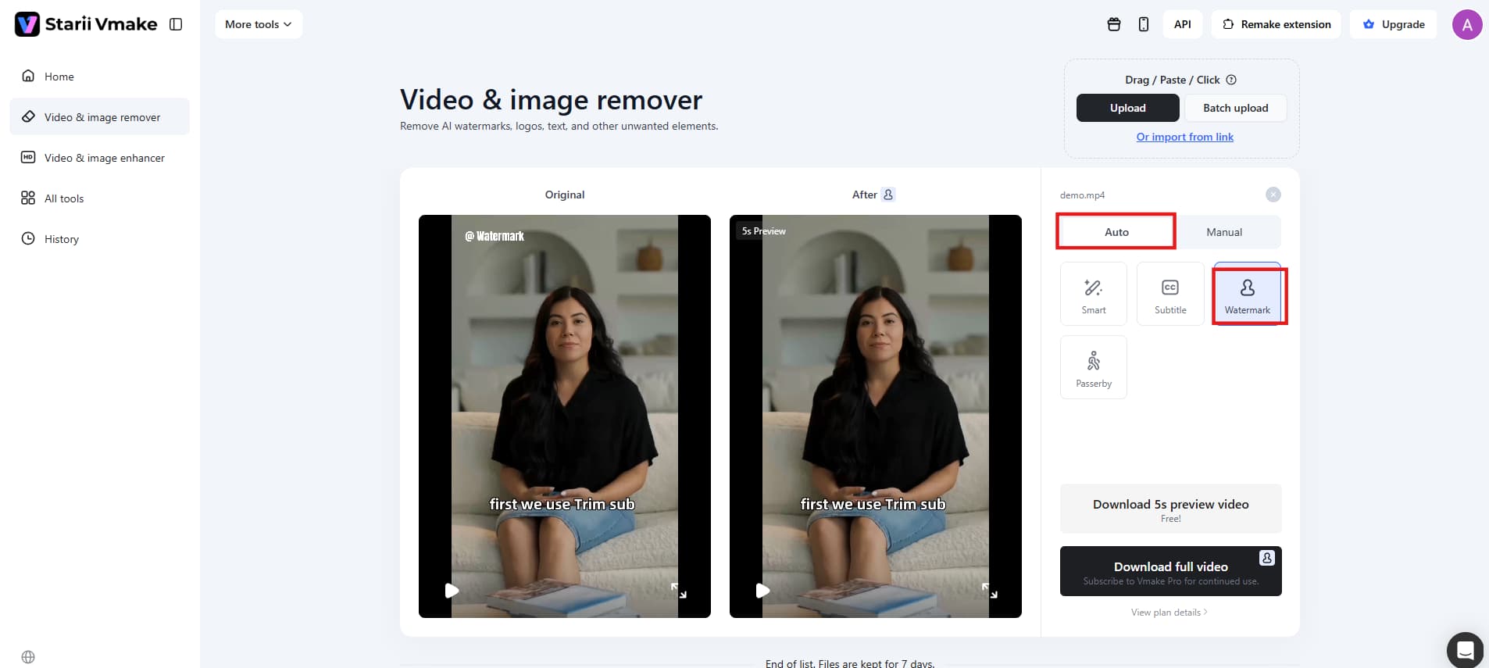The width and height of the screenshot is (1489, 668).
Task: Open the More tools dropdown
Action: click(259, 24)
